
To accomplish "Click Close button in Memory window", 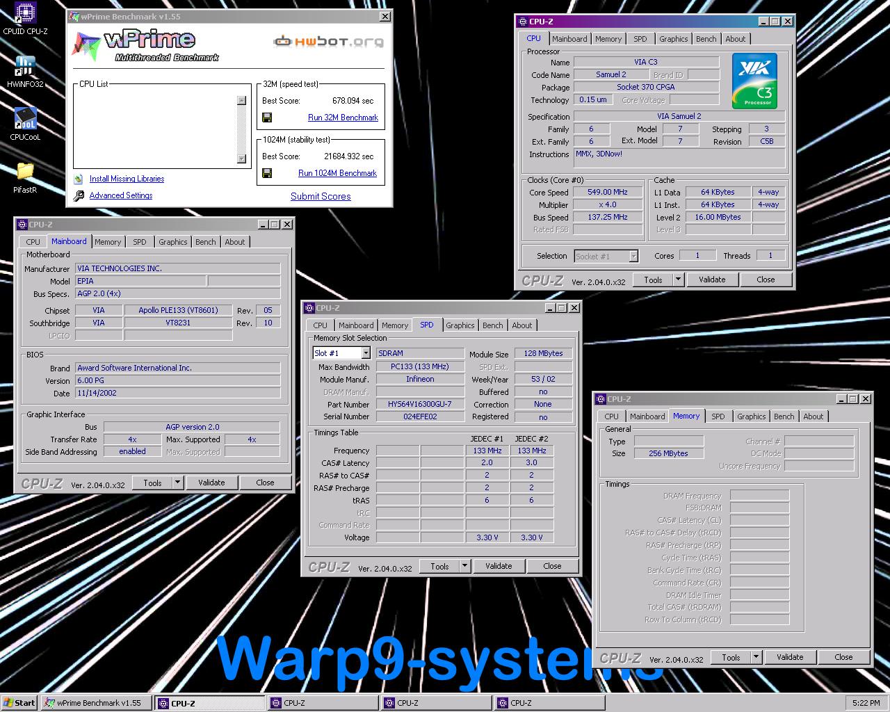I will [x=843, y=657].
